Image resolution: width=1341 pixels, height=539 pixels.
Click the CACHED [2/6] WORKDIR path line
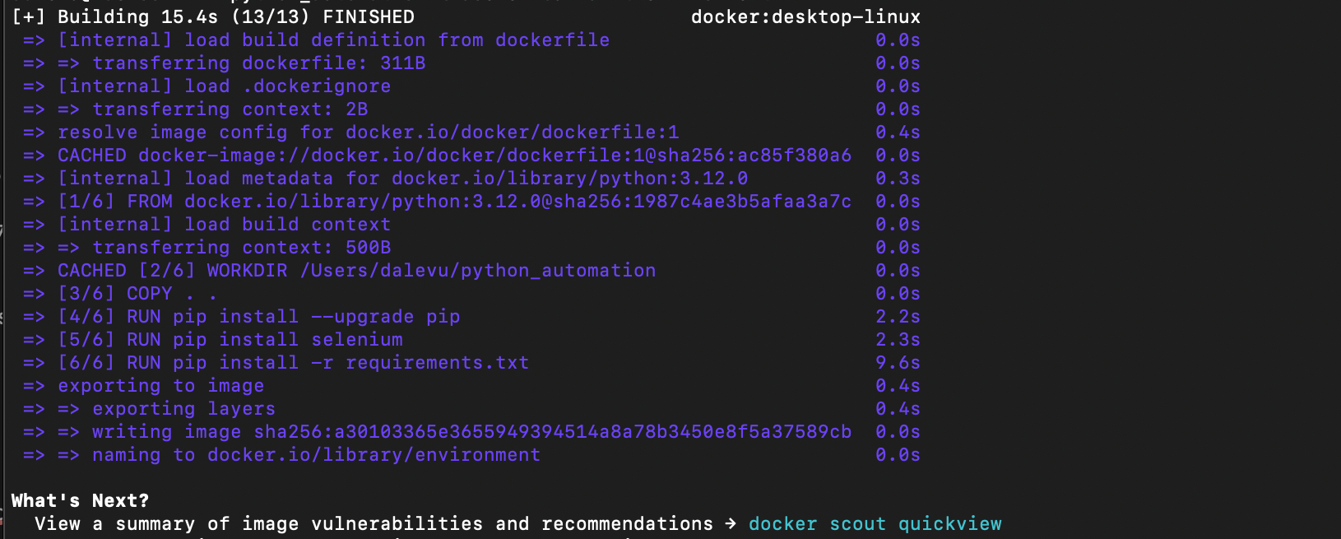(356, 271)
